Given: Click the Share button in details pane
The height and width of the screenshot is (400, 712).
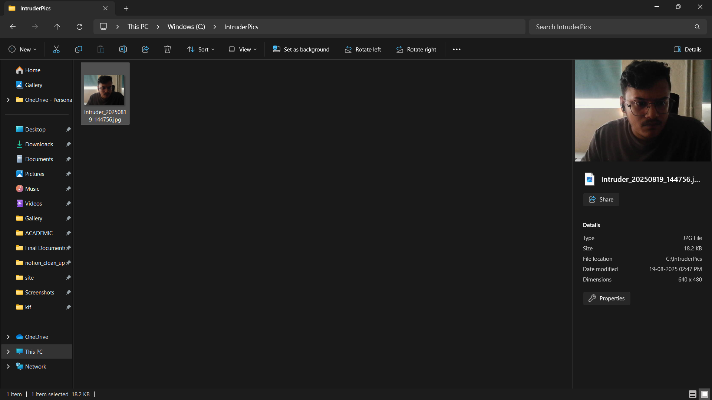Looking at the screenshot, I should (601, 200).
